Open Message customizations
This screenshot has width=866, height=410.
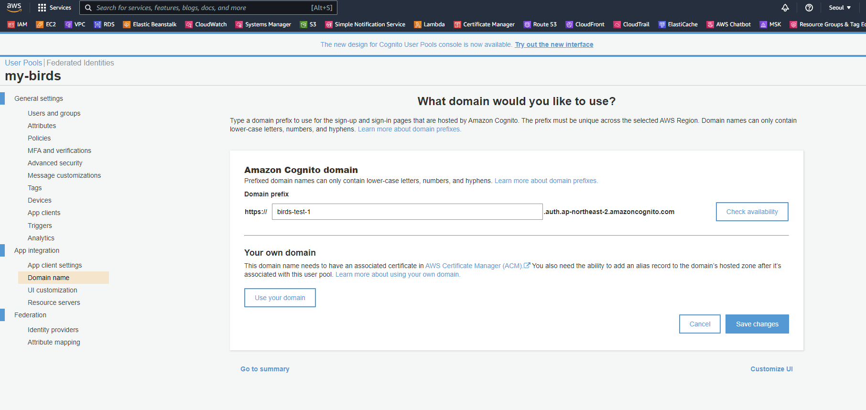pyautogui.click(x=65, y=175)
